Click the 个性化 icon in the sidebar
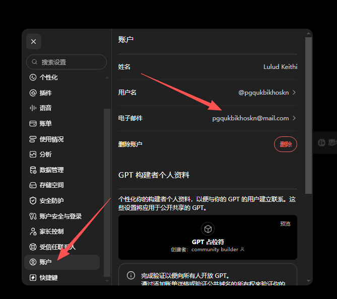Image resolution: width=337 pixels, height=299 pixels. 33,78
